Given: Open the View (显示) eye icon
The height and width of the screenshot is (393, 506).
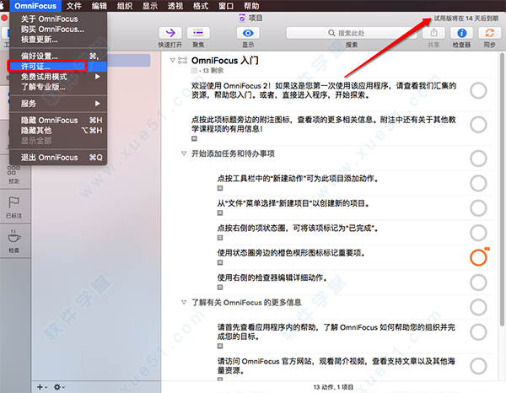Looking at the screenshot, I should click(x=248, y=33).
